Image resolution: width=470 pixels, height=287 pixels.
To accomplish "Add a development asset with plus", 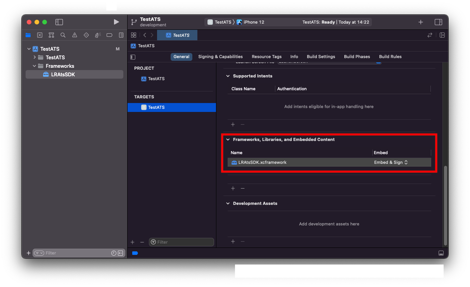I will (x=233, y=242).
